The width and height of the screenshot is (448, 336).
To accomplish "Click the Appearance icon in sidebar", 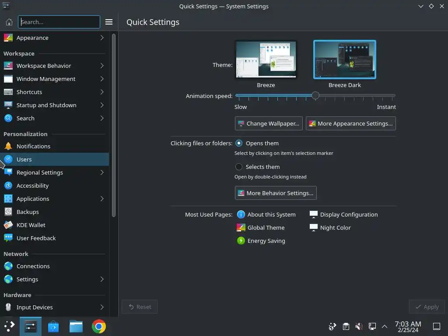I will click(x=8, y=38).
